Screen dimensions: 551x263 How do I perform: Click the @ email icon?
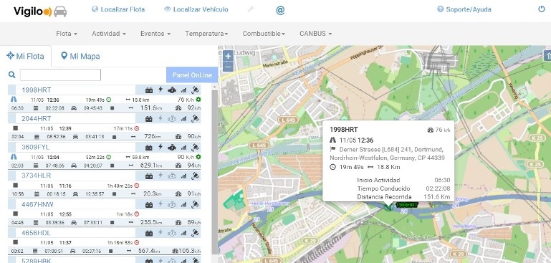coord(280,10)
